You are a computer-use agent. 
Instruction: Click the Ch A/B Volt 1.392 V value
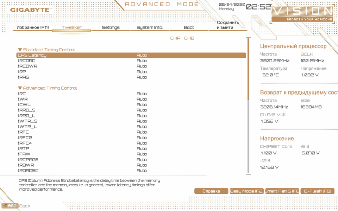[x=269, y=121]
